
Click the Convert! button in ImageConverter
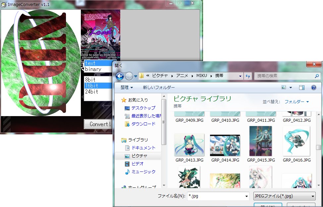[98, 124]
